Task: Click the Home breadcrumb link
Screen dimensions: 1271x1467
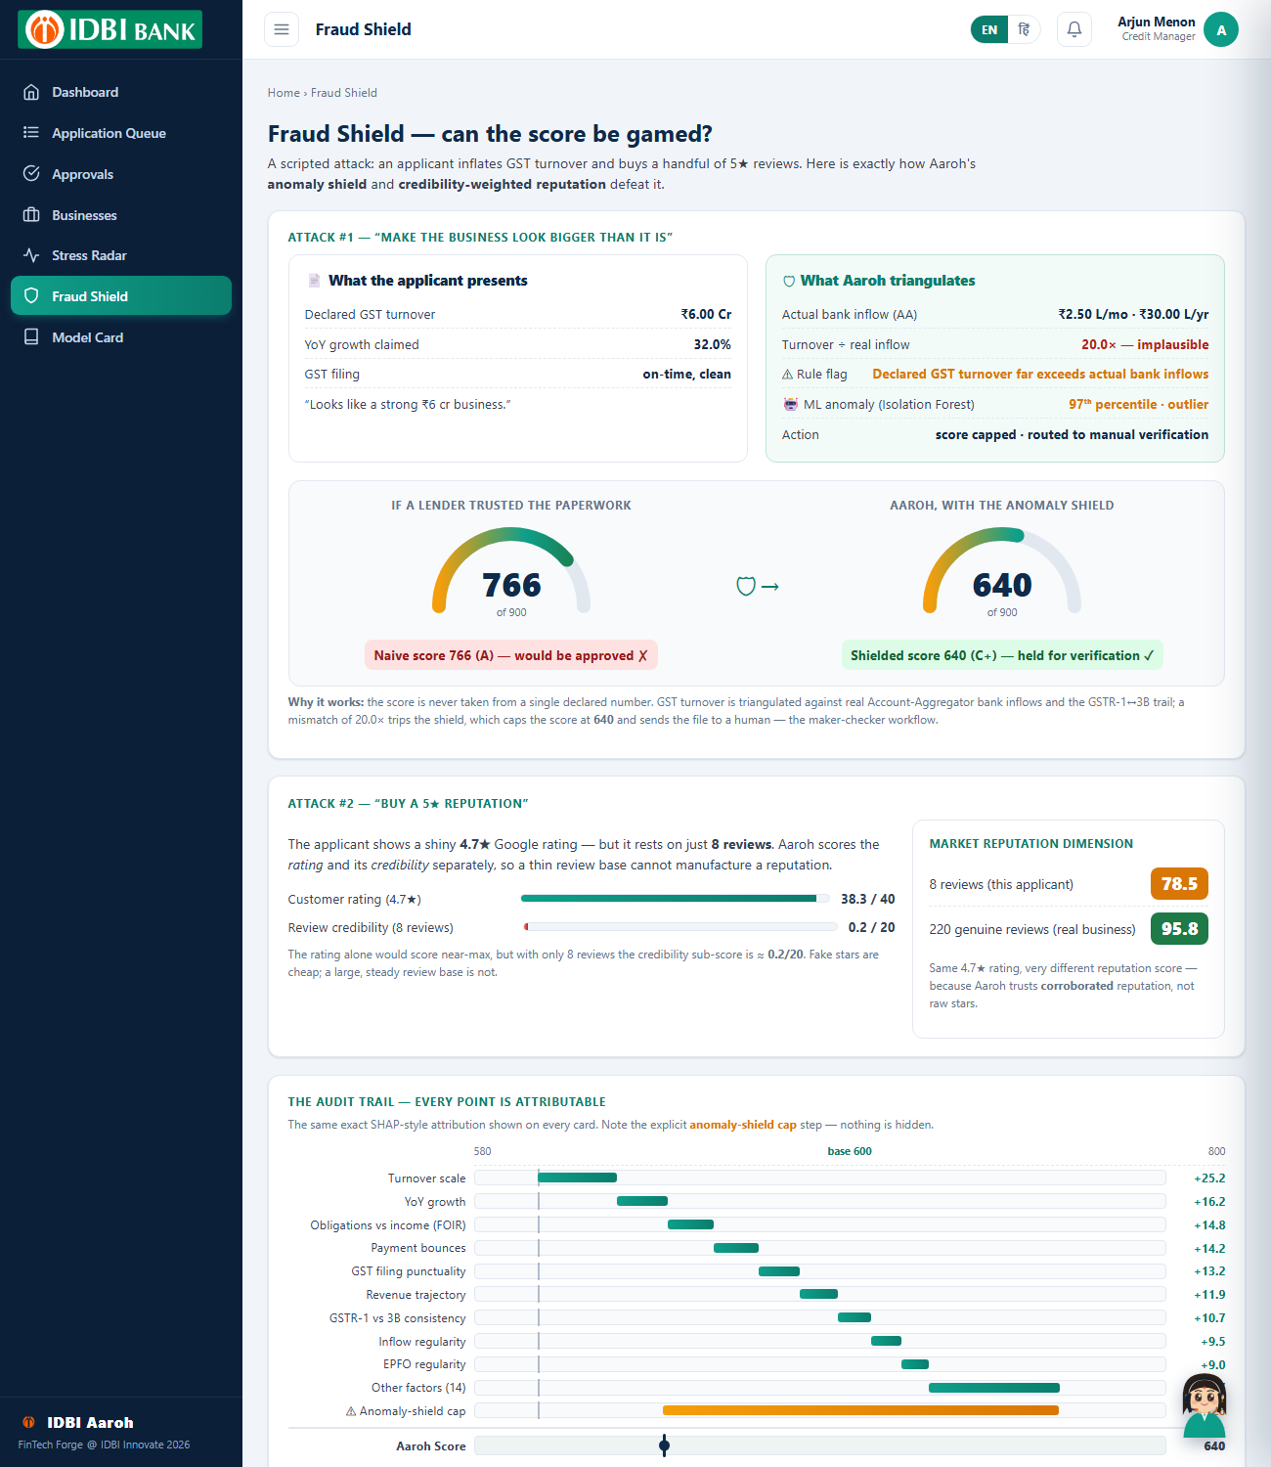Action: tap(284, 93)
